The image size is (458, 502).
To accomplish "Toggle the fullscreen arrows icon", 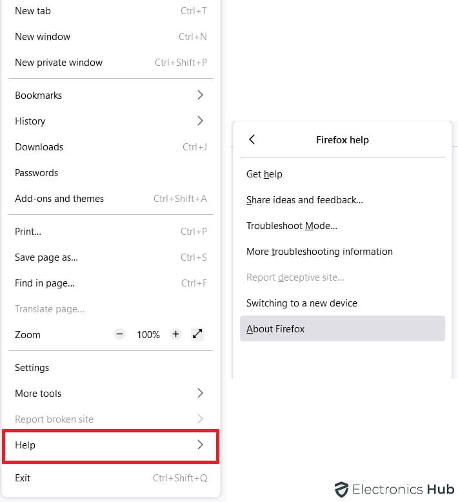I will coord(198,334).
